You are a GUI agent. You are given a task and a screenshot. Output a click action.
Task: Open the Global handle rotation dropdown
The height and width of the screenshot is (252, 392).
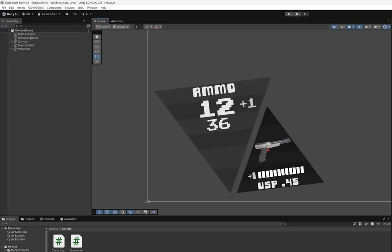click(121, 27)
